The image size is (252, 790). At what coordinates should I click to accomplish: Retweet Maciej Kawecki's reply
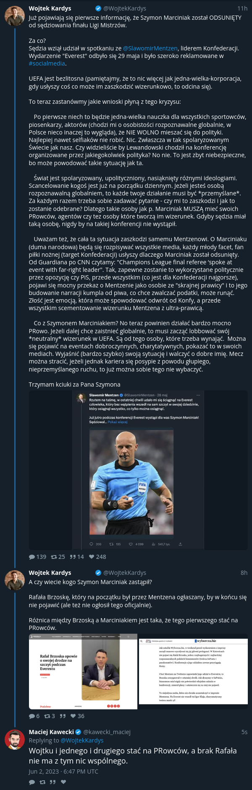click(x=42, y=782)
